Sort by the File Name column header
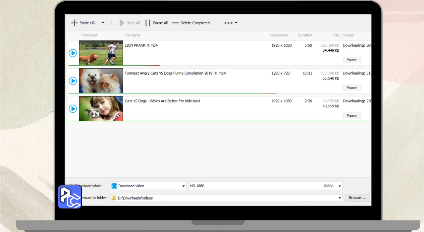 coord(132,35)
